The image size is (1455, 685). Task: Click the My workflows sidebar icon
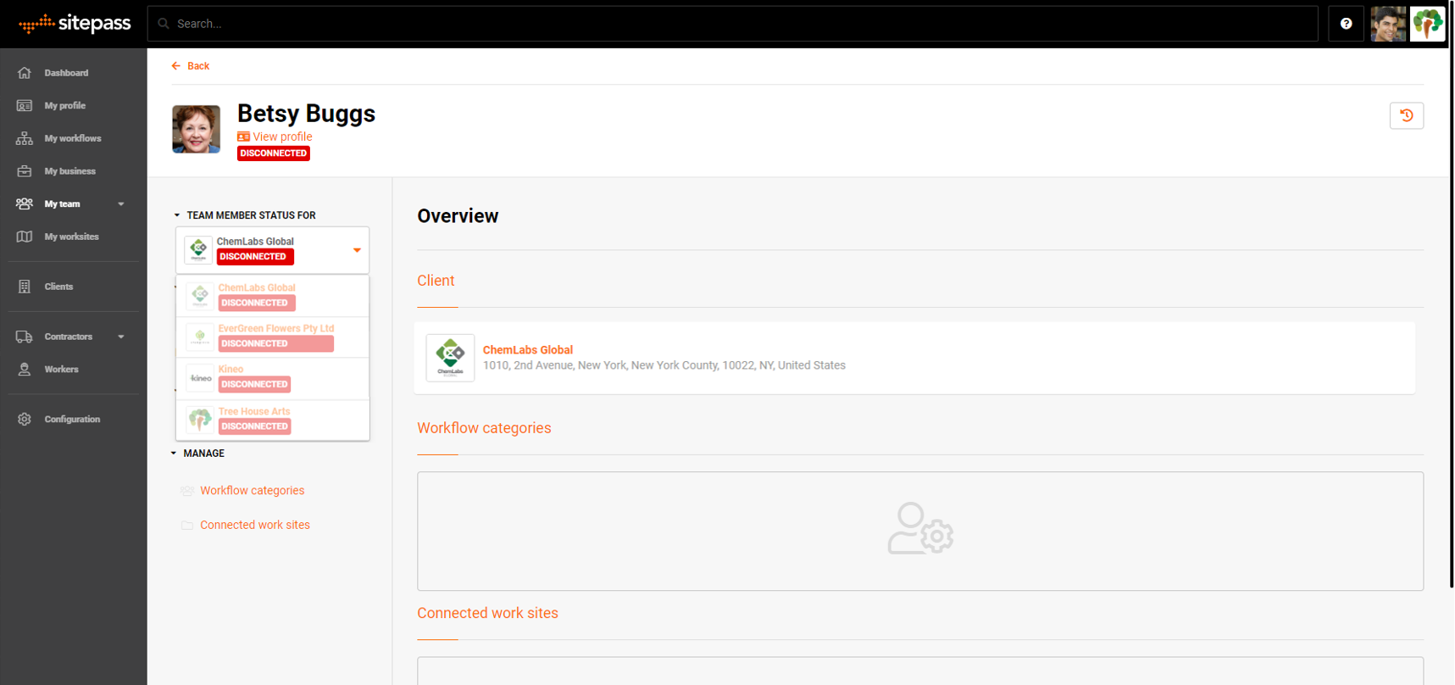pyautogui.click(x=25, y=138)
